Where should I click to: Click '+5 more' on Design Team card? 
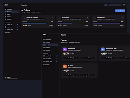pyautogui.click(x=72, y=54)
